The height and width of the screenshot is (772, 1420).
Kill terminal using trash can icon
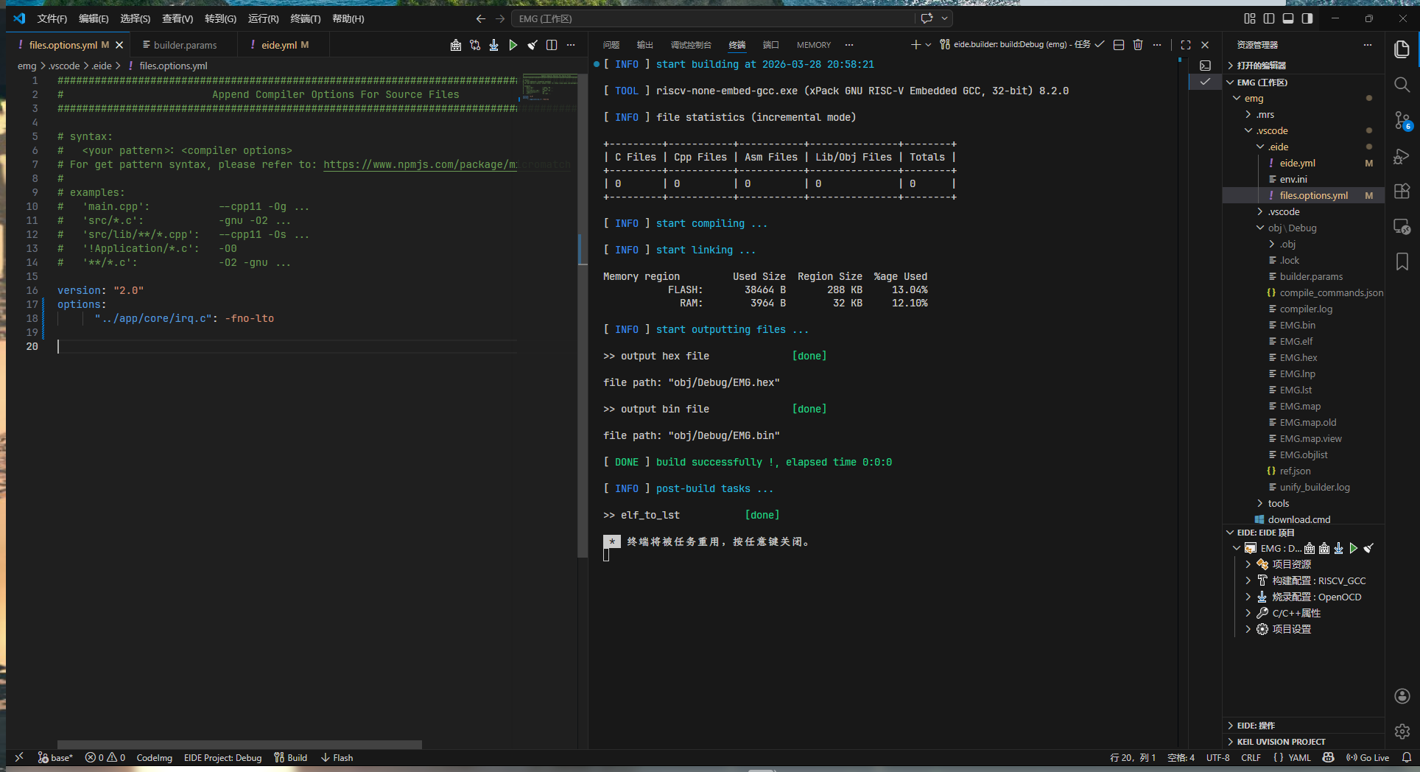pos(1138,45)
